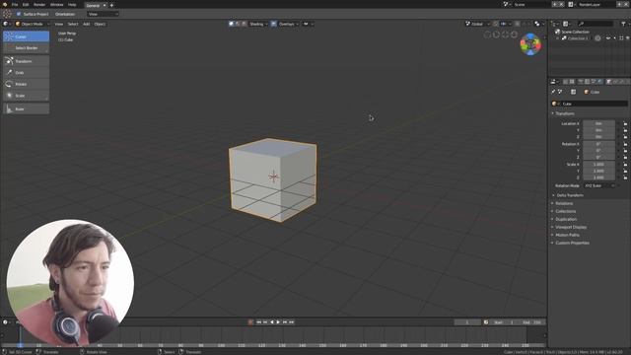Open the Object Mode dropdown
Viewport: 631px width, 355px height.
[33, 24]
